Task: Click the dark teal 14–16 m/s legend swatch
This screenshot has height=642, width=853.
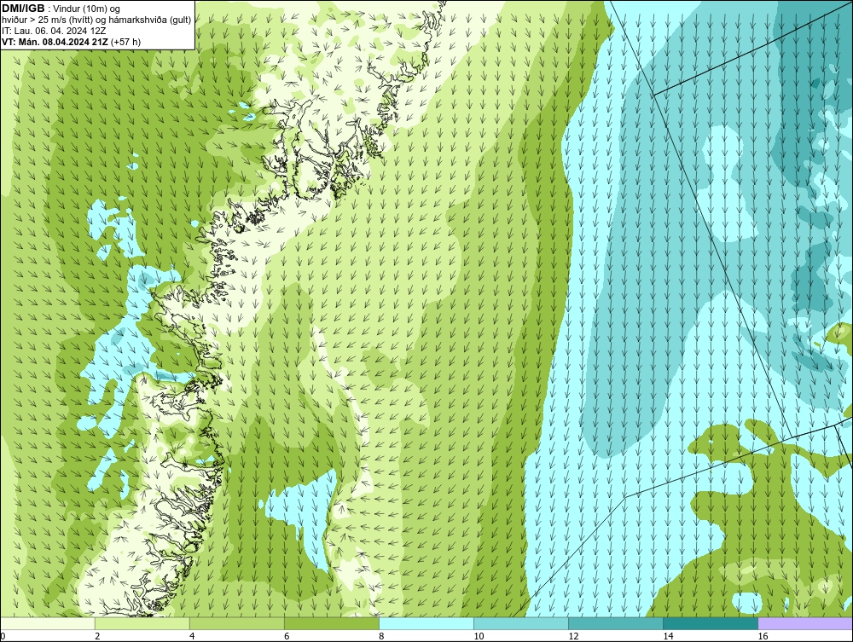Action: pos(711,623)
